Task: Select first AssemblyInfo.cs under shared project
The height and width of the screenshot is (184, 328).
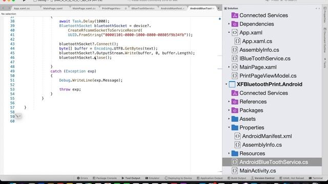Action: pos(259,50)
